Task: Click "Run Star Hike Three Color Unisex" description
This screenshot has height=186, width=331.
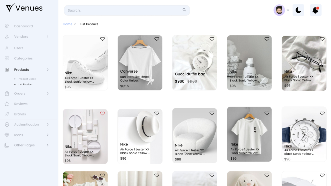Action: [x=134, y=79]
